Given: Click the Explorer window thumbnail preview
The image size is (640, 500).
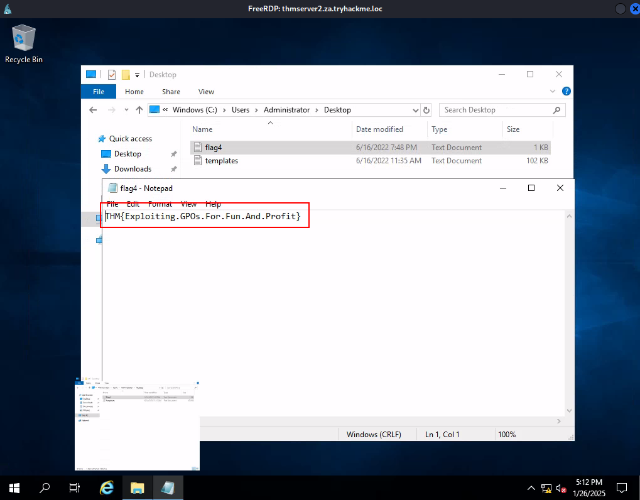Looking at the screenshot, I should (x=137, y=423).
